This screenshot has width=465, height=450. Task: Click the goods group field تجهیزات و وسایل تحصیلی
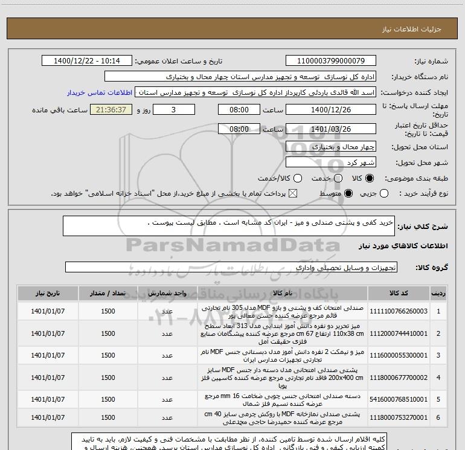point(231,267)
